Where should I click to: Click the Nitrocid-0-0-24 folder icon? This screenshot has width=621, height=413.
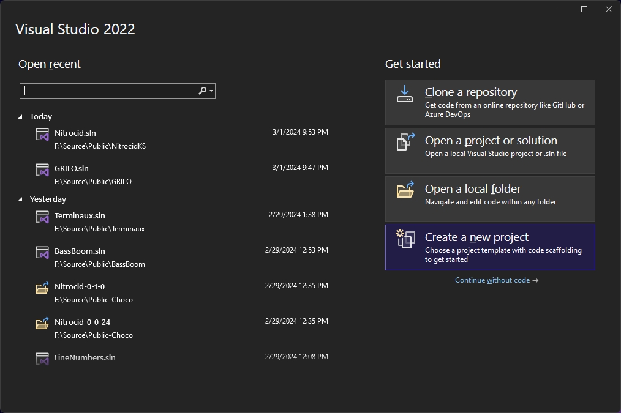(42, 323)
